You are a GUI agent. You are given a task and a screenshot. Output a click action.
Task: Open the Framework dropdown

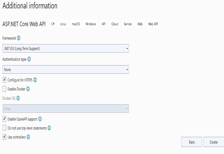point(66,48)
